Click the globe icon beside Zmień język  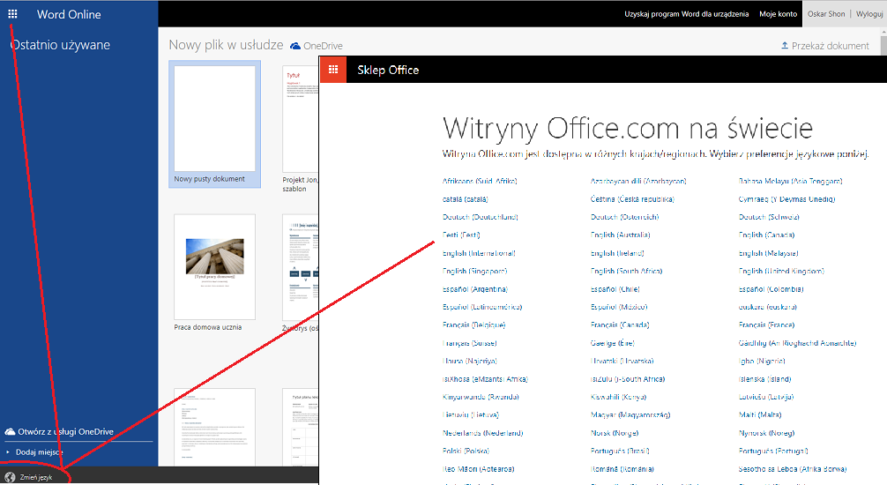click(x=10, y=477)
